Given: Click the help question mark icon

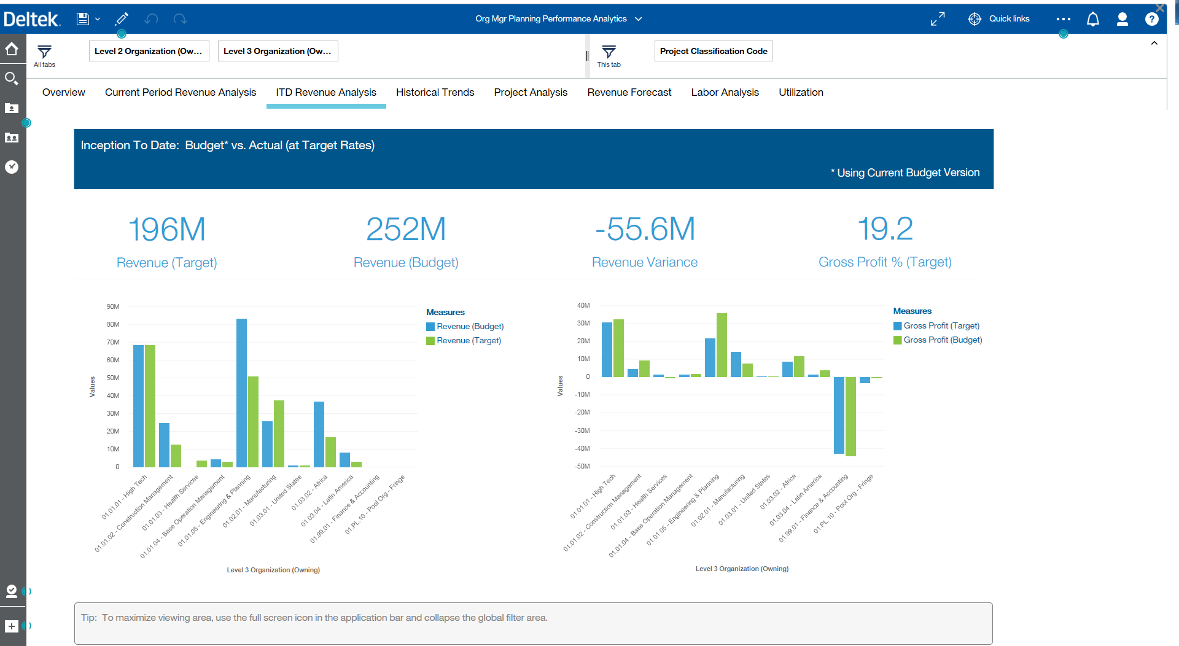Looking at the screenshot, I should (x=1151, y=19).
